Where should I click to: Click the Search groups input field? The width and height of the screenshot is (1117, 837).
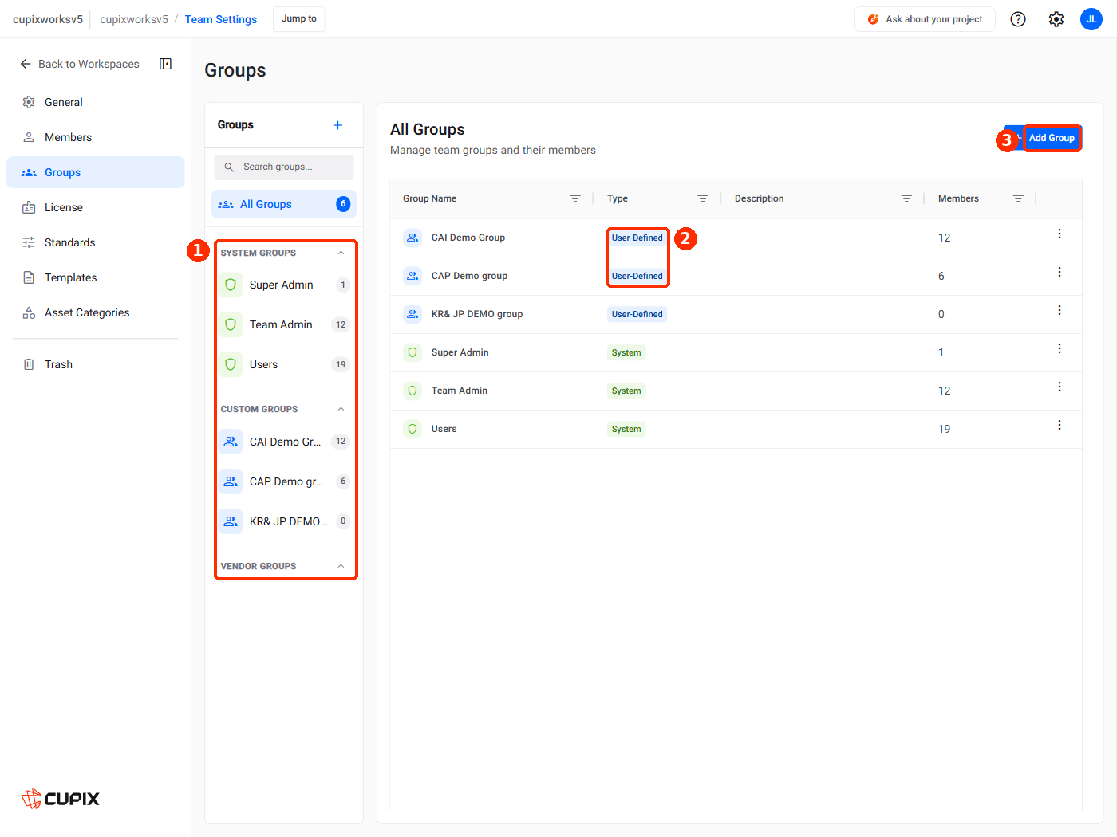[x=284, y=167]
